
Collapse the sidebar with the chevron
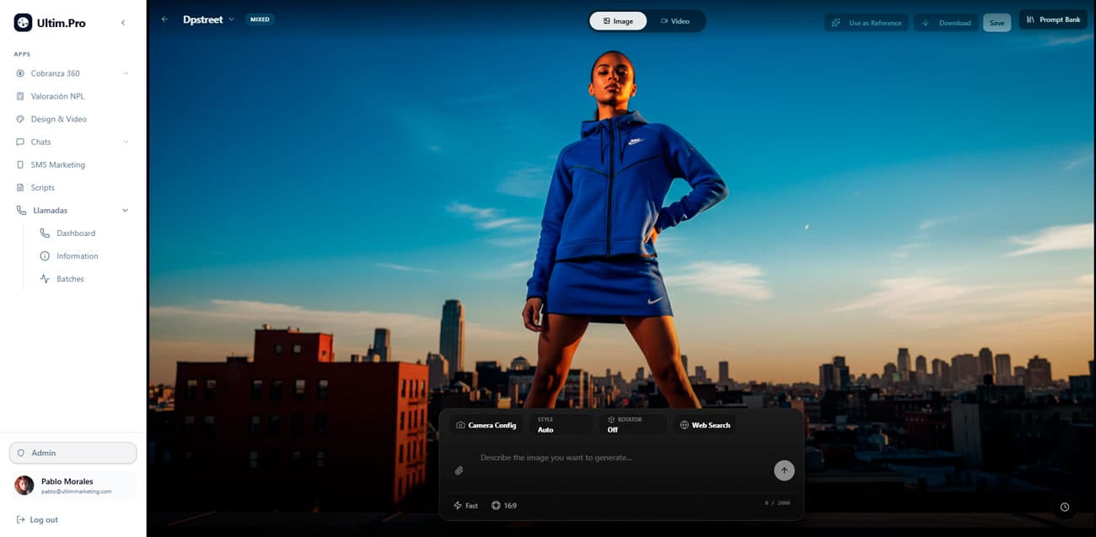123,23
